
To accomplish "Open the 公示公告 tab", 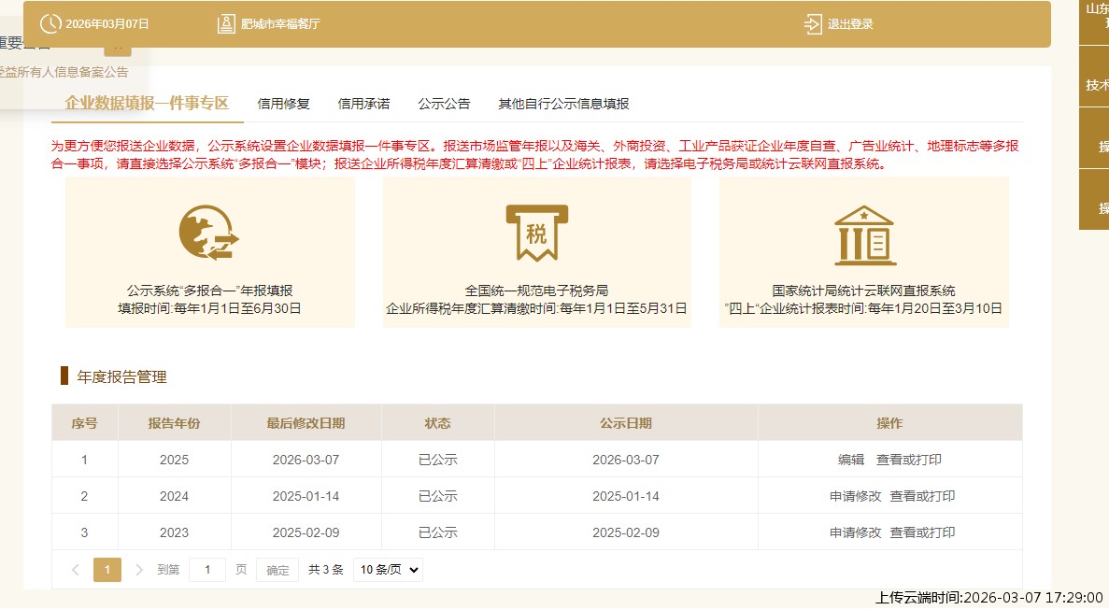I will [x=444, y=105].
